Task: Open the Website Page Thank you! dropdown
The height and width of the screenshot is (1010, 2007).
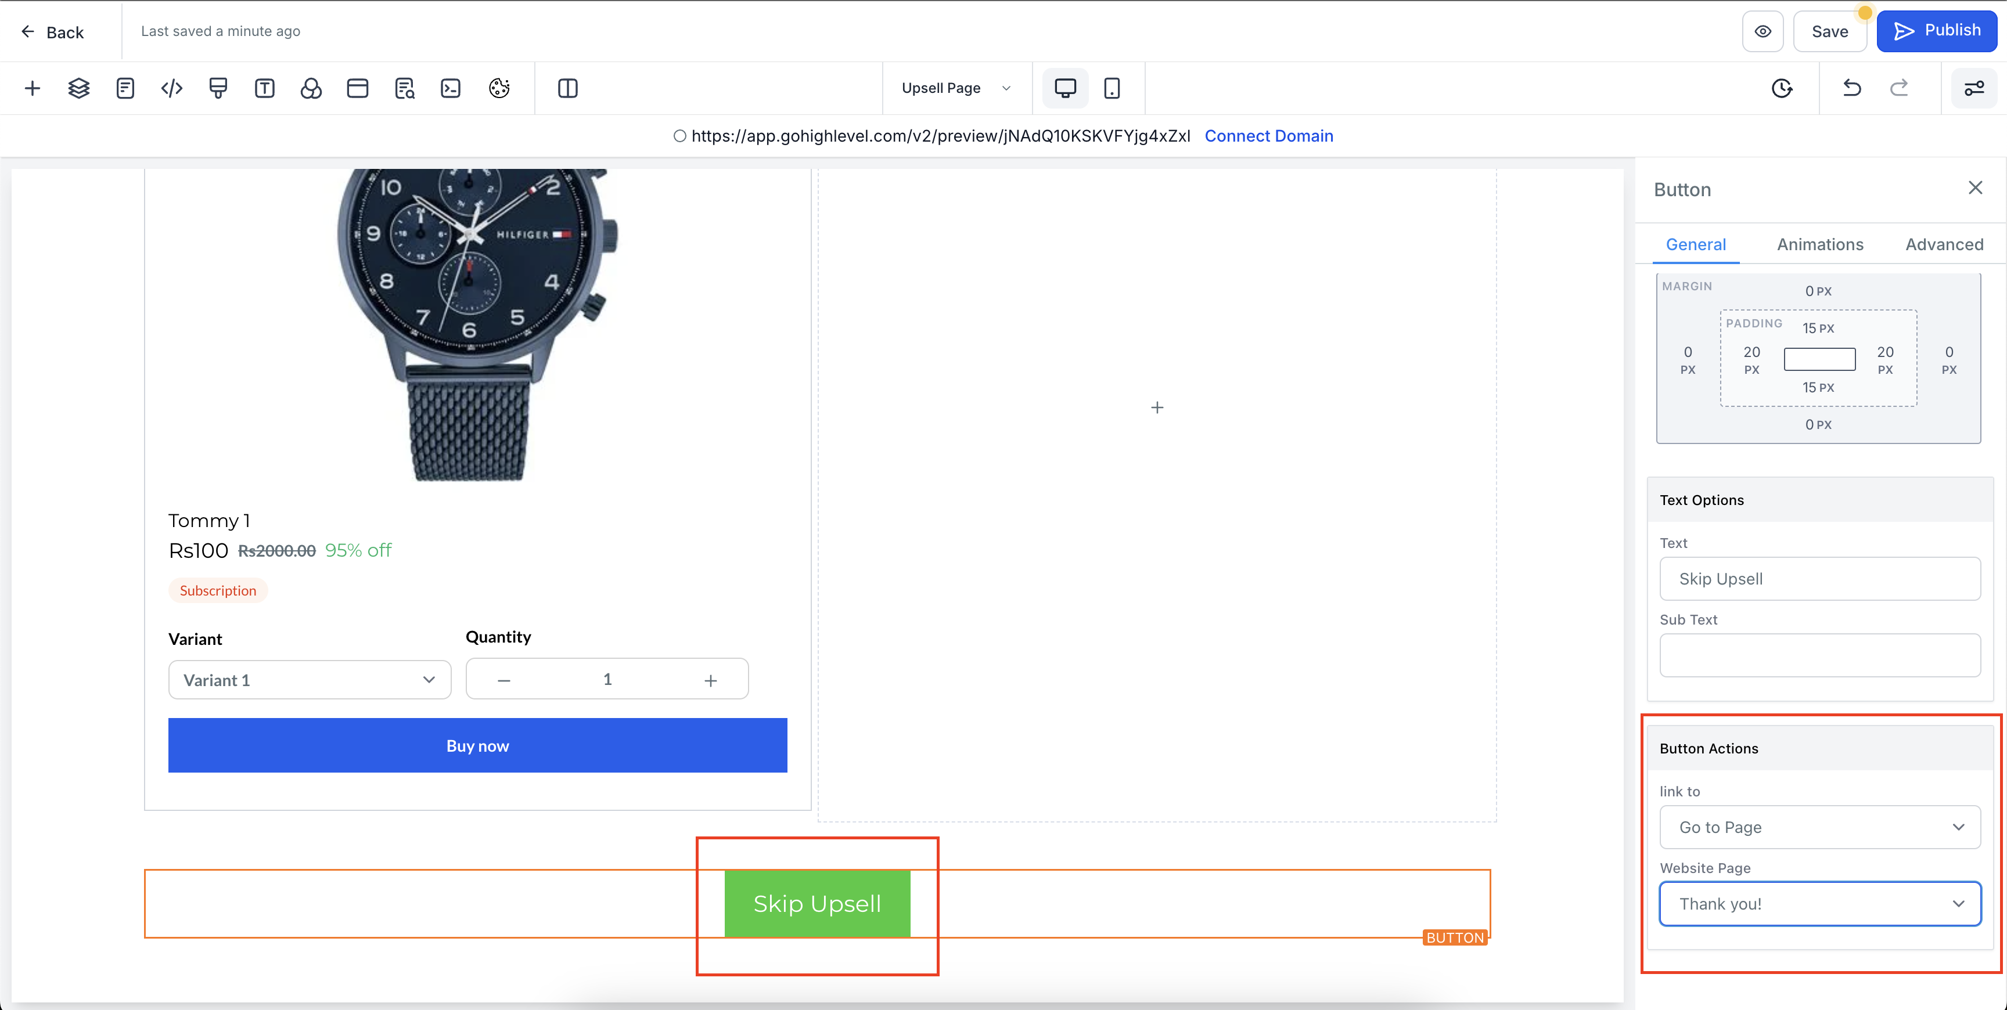Action: click(x=1819, y=903)
